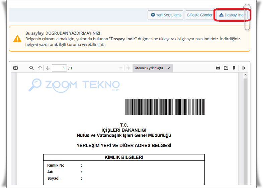Viewport: 263px width, 188px height.
Task: Select the 'Bu sayfayı DOĞRUDAN YAZDIRMAYINIZ!' text
Action: click(x=63, y=33)
